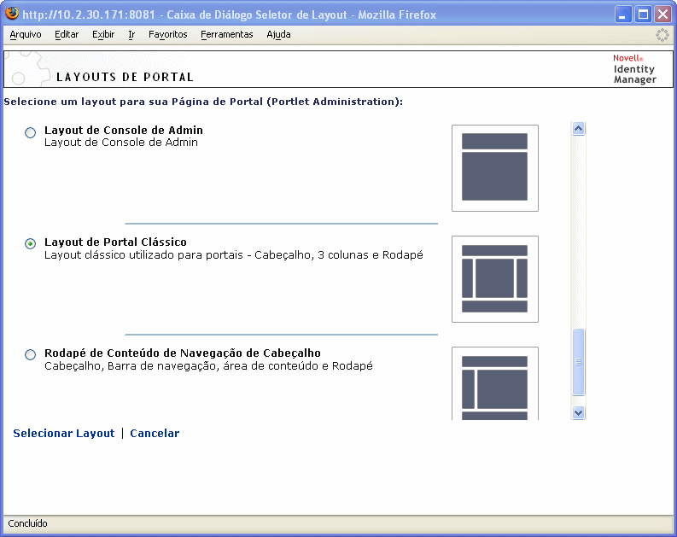
Task: Open the Arquivo menu
Action: point(26,34)
